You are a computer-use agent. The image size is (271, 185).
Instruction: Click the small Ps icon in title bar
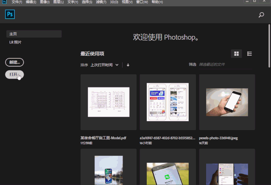5,2
